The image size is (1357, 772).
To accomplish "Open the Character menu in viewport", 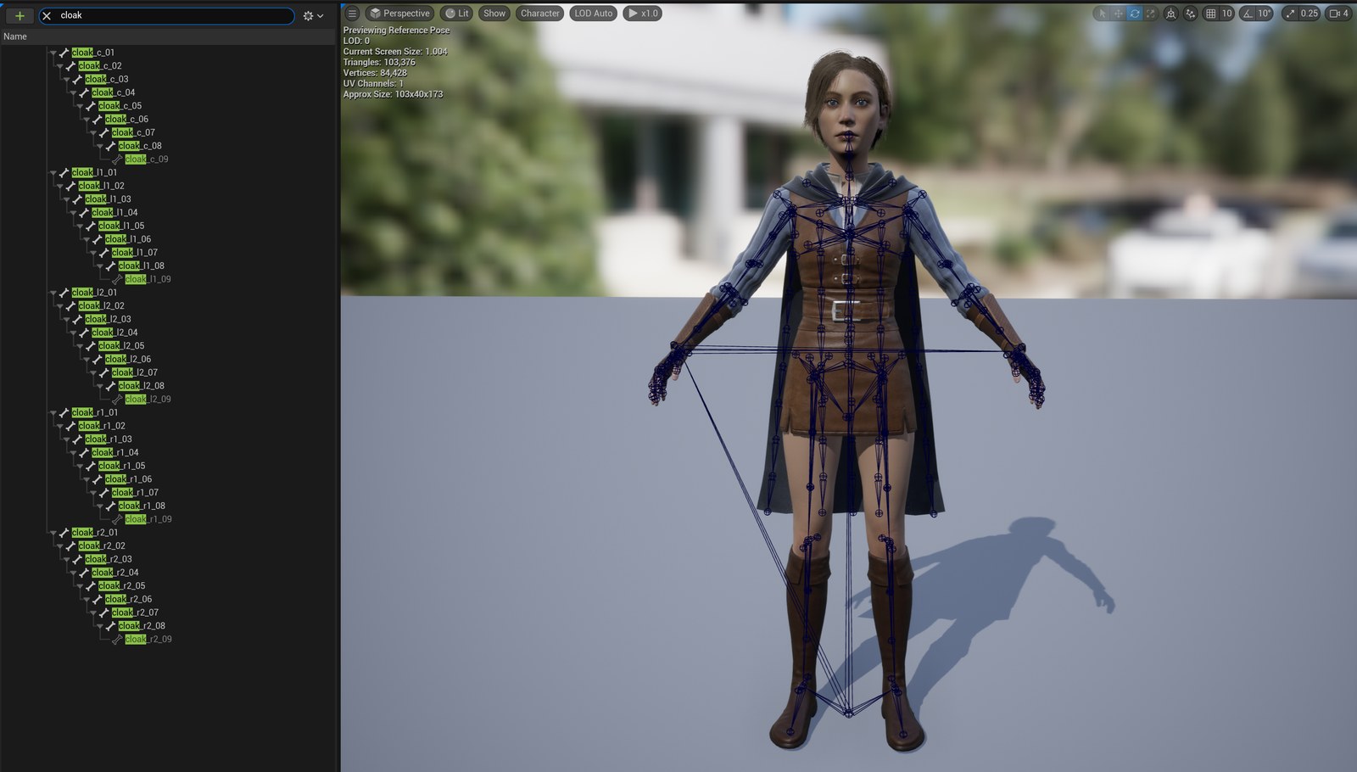I will [540, 14].
